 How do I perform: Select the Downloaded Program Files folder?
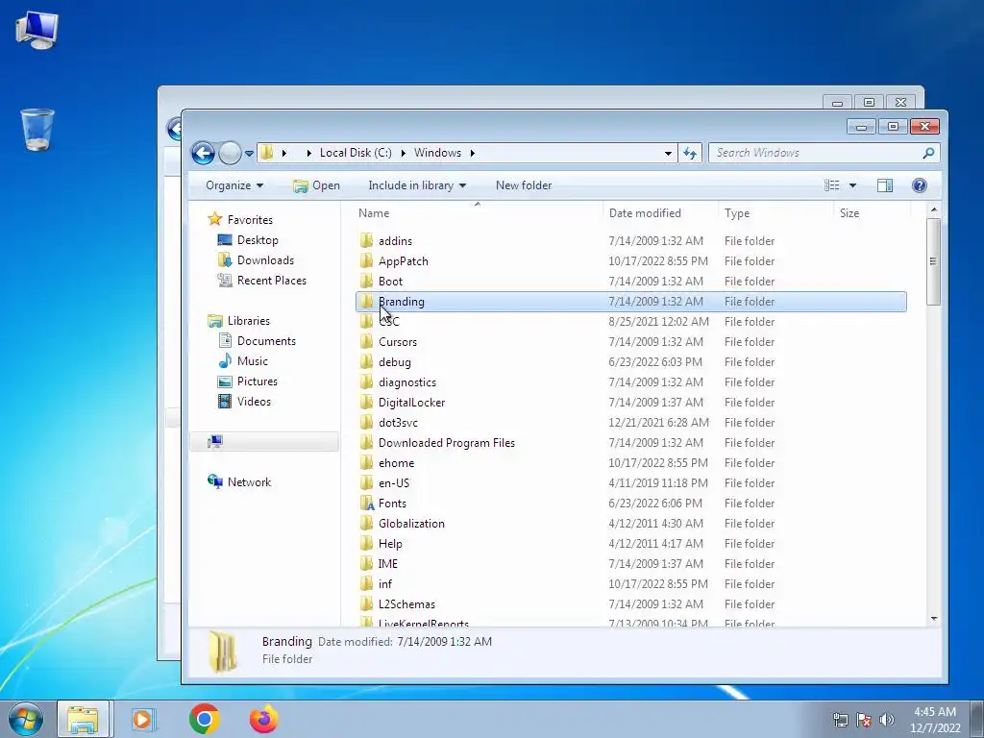click(446, 442)
